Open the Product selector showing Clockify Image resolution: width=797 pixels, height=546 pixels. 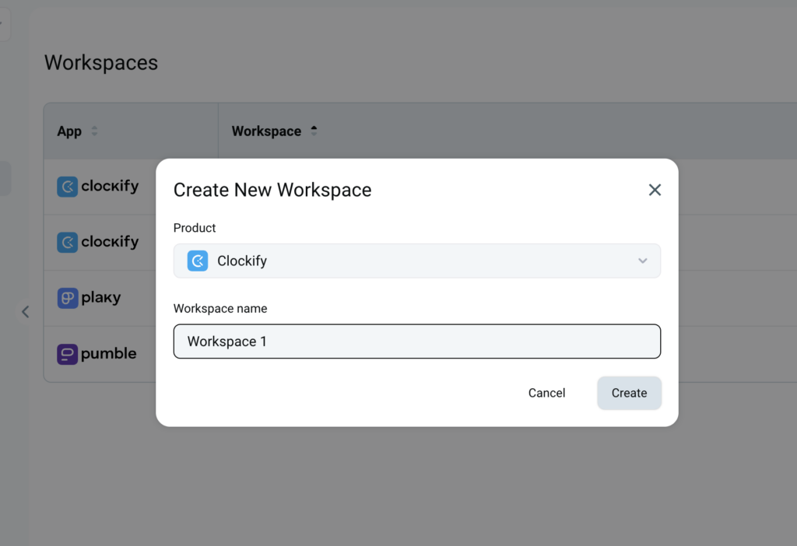pyautogui.click(x=416, y=261)
